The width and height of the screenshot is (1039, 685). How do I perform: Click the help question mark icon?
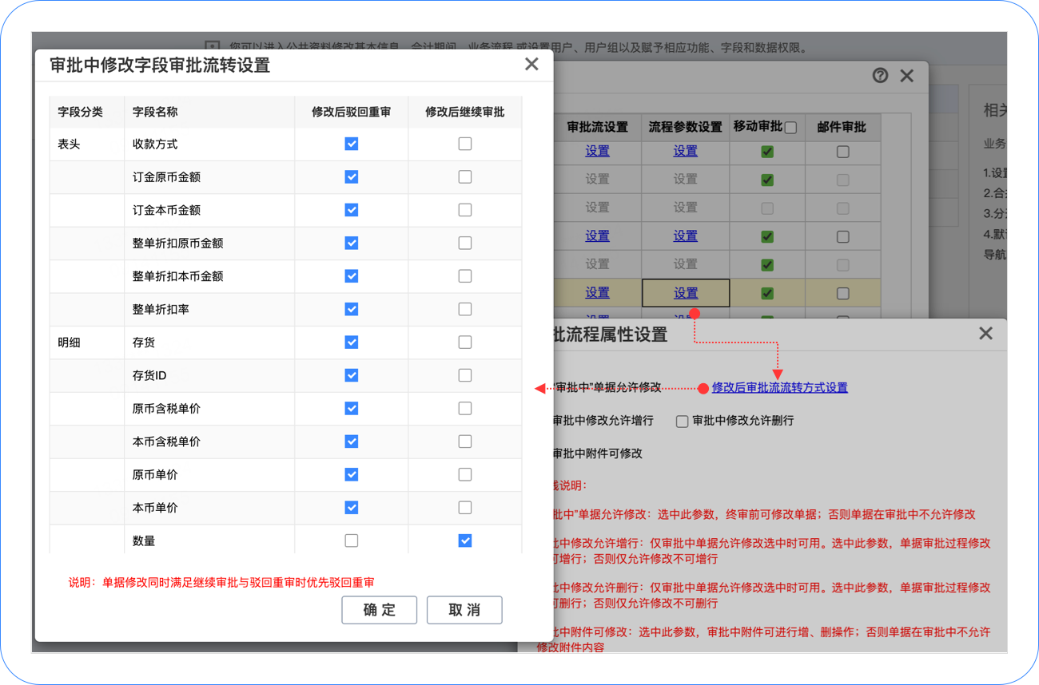[x=880, y=76]
